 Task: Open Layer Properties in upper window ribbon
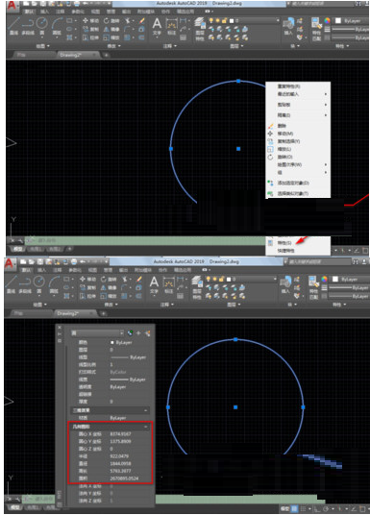(200, 29)
